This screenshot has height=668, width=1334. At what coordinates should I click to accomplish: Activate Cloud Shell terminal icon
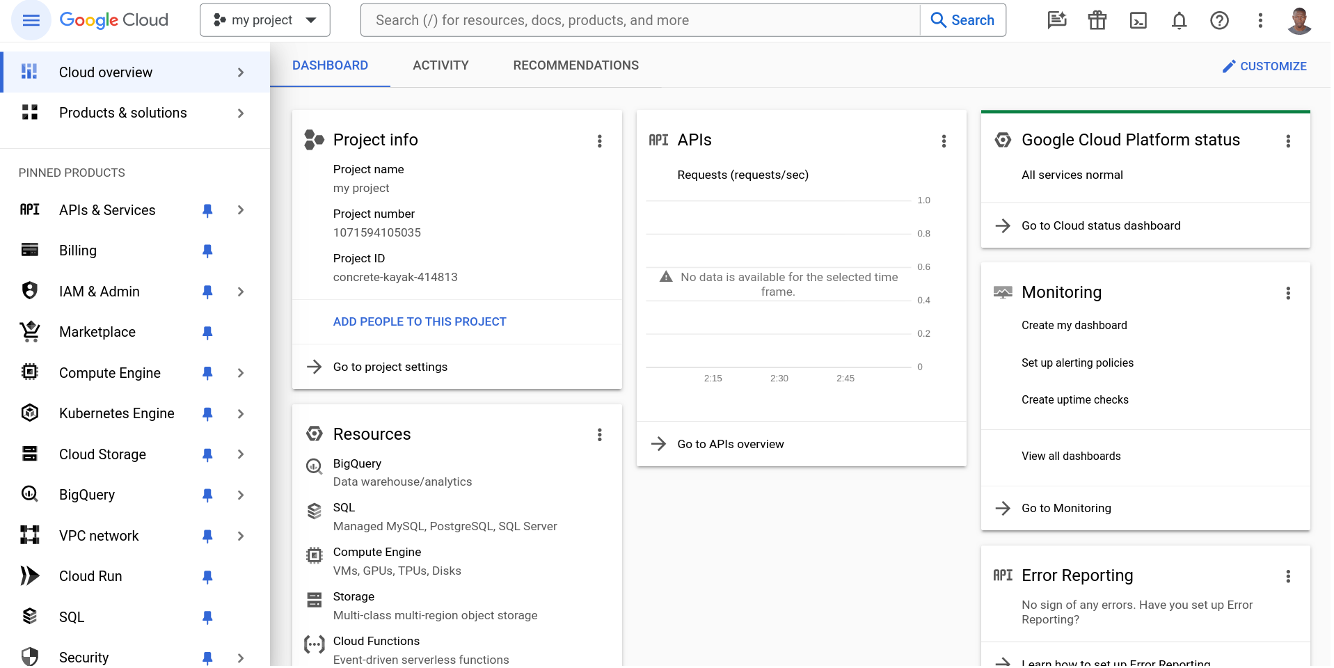tap(1138, 20)
